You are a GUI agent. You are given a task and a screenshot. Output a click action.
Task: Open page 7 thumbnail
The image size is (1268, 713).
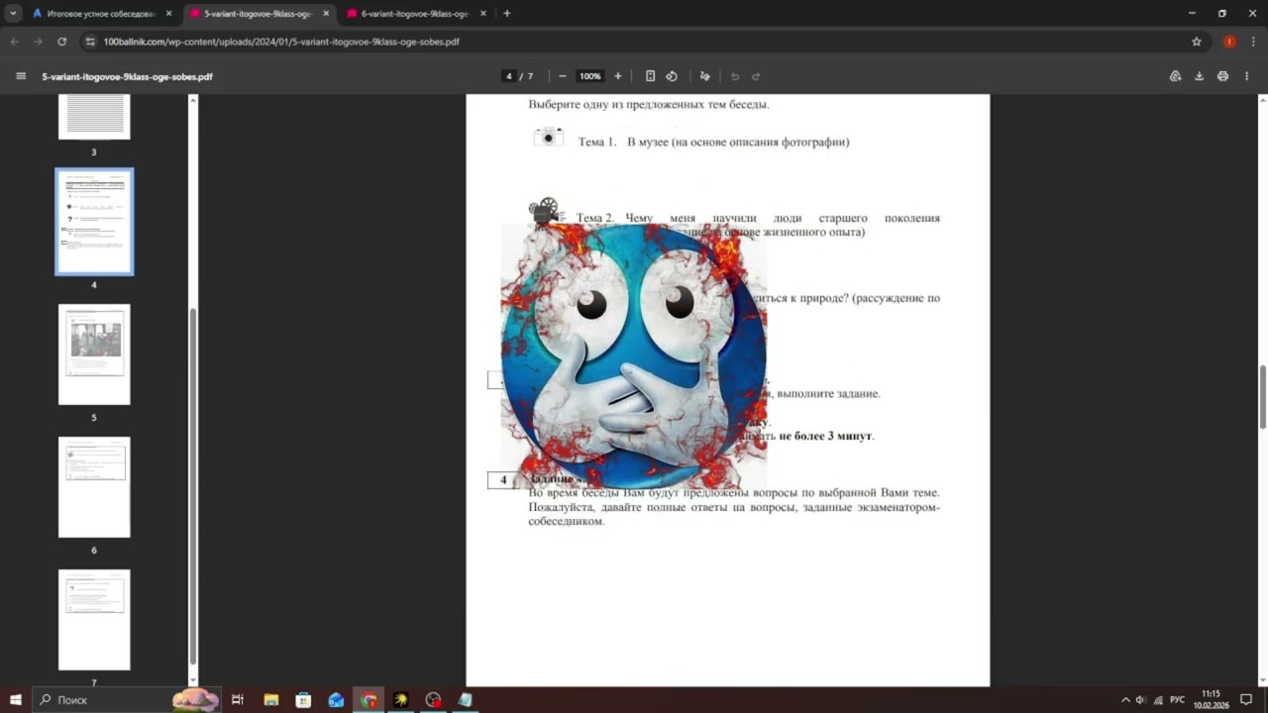coord(94,620)
